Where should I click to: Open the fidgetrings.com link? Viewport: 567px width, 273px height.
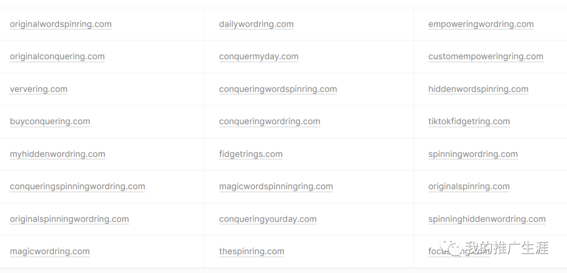click(x=250, y=154)
